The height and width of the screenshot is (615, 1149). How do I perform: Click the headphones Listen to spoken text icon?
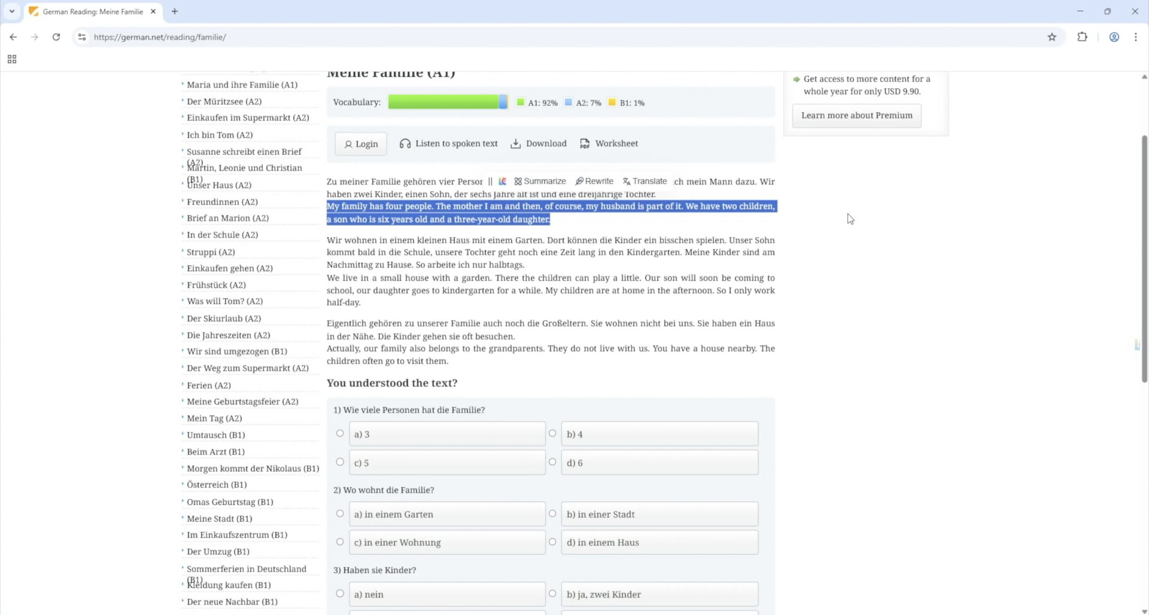[x=405, y=143]
